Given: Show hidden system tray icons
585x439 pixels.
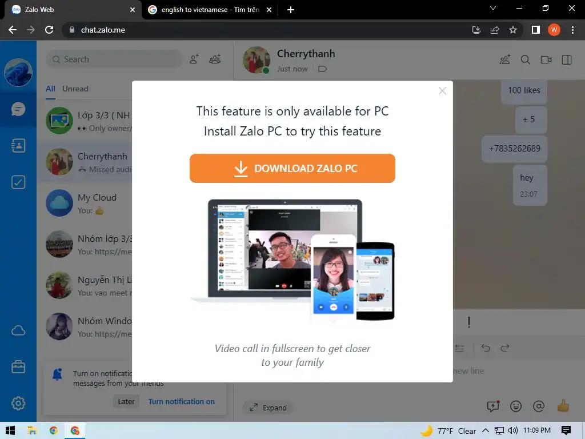Looking at the screenshot, I should pyautogui.click(x=486, y=430).
